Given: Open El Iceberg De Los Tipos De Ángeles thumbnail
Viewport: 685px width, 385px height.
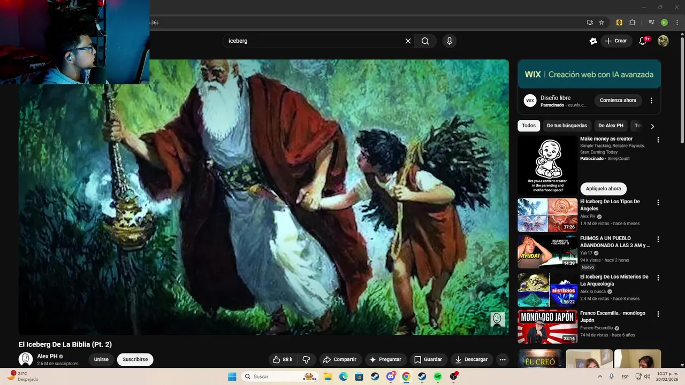Looking at the screenshot, I should tap(547, 215).
